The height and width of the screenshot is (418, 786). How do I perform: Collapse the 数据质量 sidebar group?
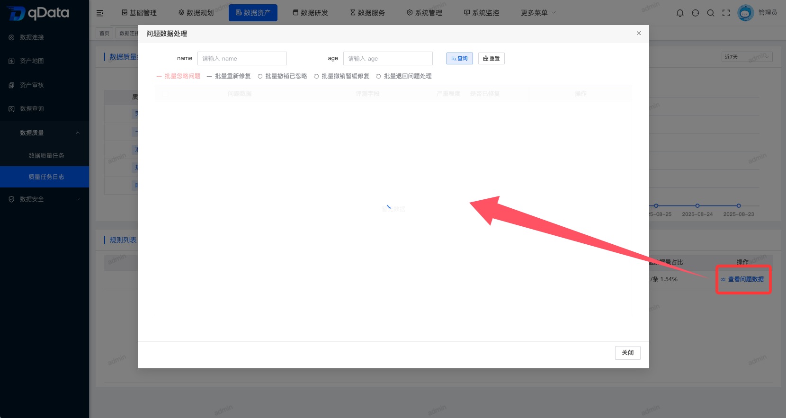(45, 133)
